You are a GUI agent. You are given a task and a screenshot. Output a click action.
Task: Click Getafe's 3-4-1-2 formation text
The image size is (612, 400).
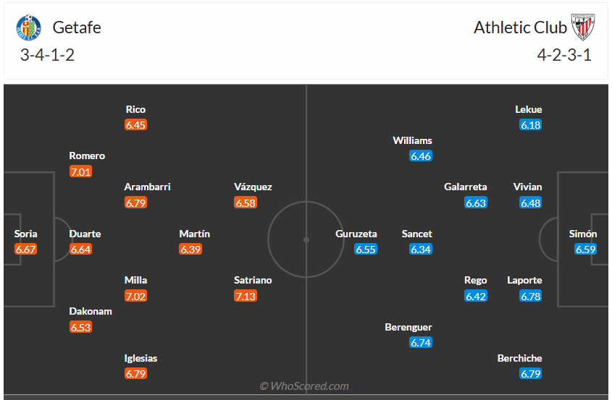point(48,56)
